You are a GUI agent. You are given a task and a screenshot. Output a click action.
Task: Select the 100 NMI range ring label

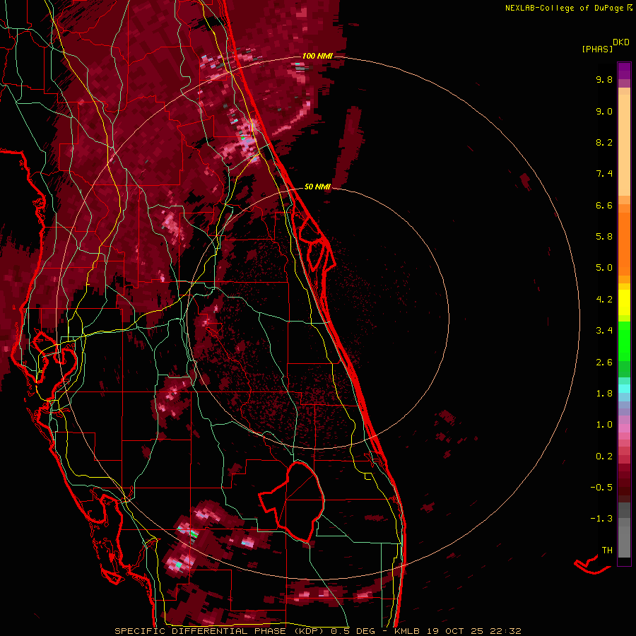[x=317, y=56]
